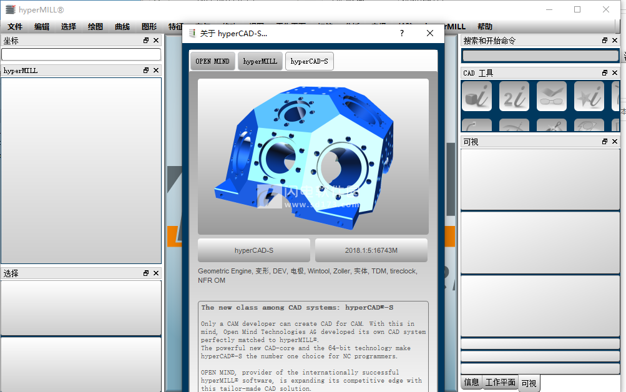Float the CAD 工具 panel
This screenshot has height=392, width=626.
point(604,72)
